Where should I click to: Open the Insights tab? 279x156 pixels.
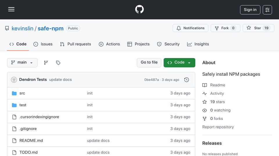[x=198, y=44]
